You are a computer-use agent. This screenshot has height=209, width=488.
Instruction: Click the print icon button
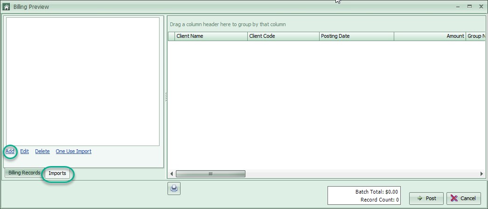click(x=174, y=188)
